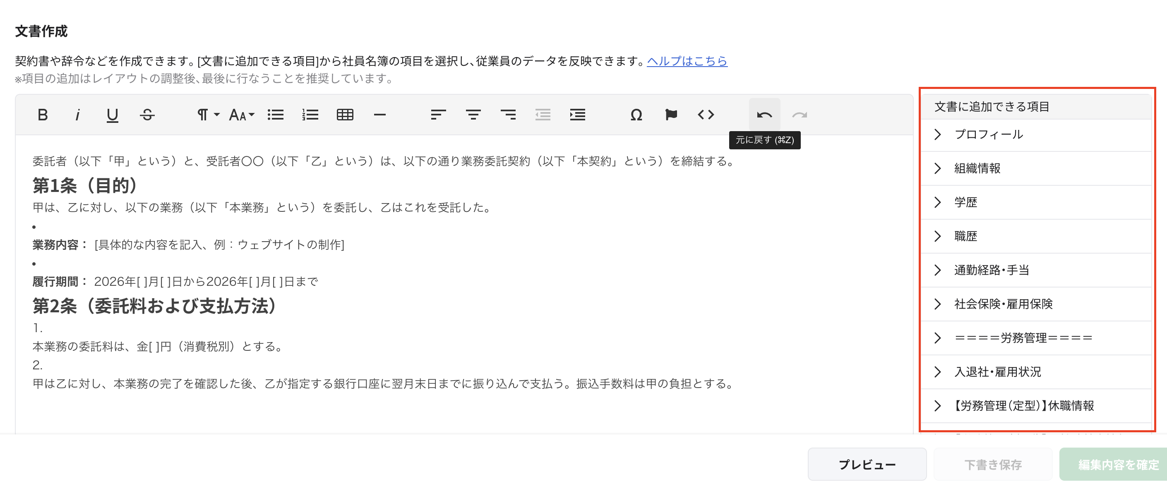Insert a bulleted list
The width and height of the screenshot is (1167, 484).
[276, 115]
